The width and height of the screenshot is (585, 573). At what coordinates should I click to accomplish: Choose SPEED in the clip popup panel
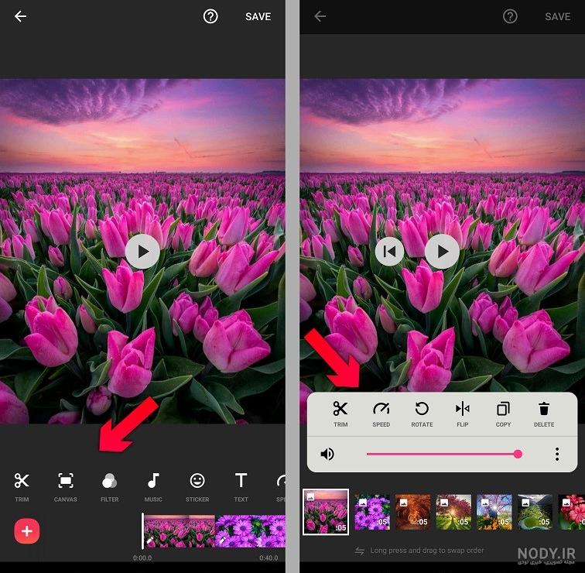click(381, 414)
